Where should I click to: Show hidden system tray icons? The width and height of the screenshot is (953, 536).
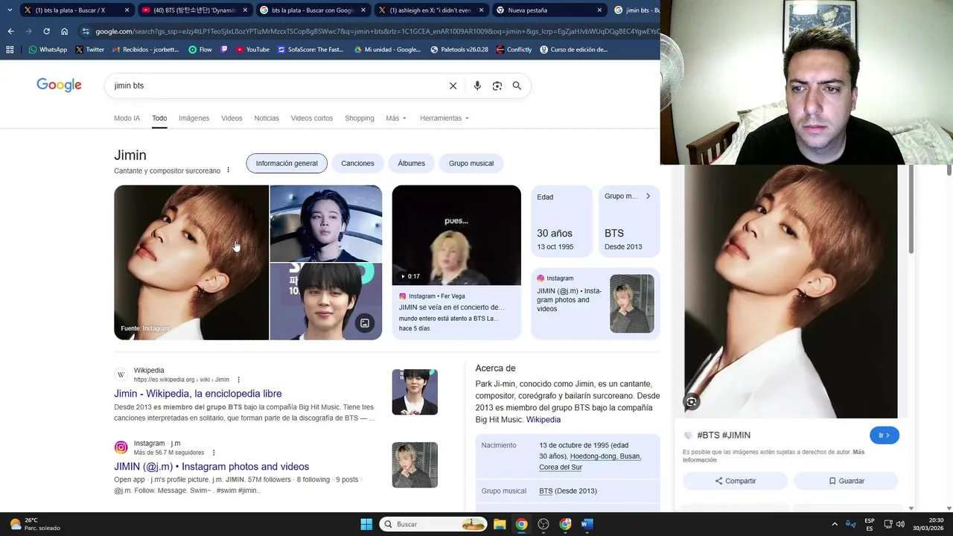[x=835, y=524]
